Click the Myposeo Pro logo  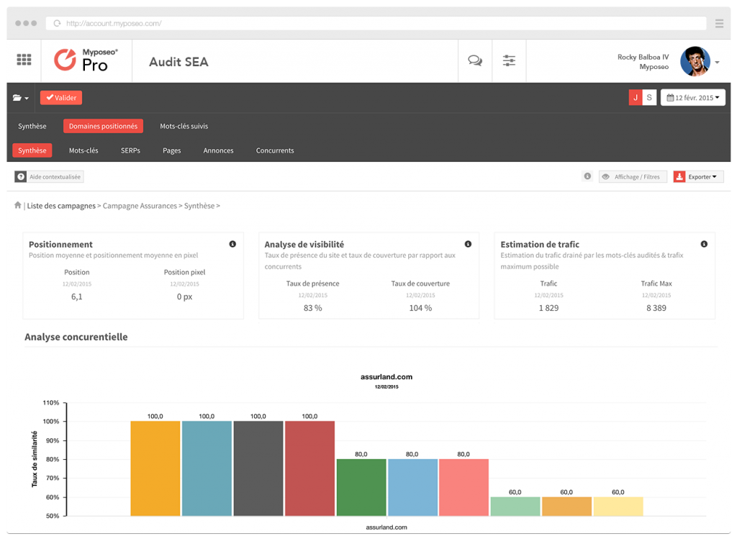coord(86,60)
